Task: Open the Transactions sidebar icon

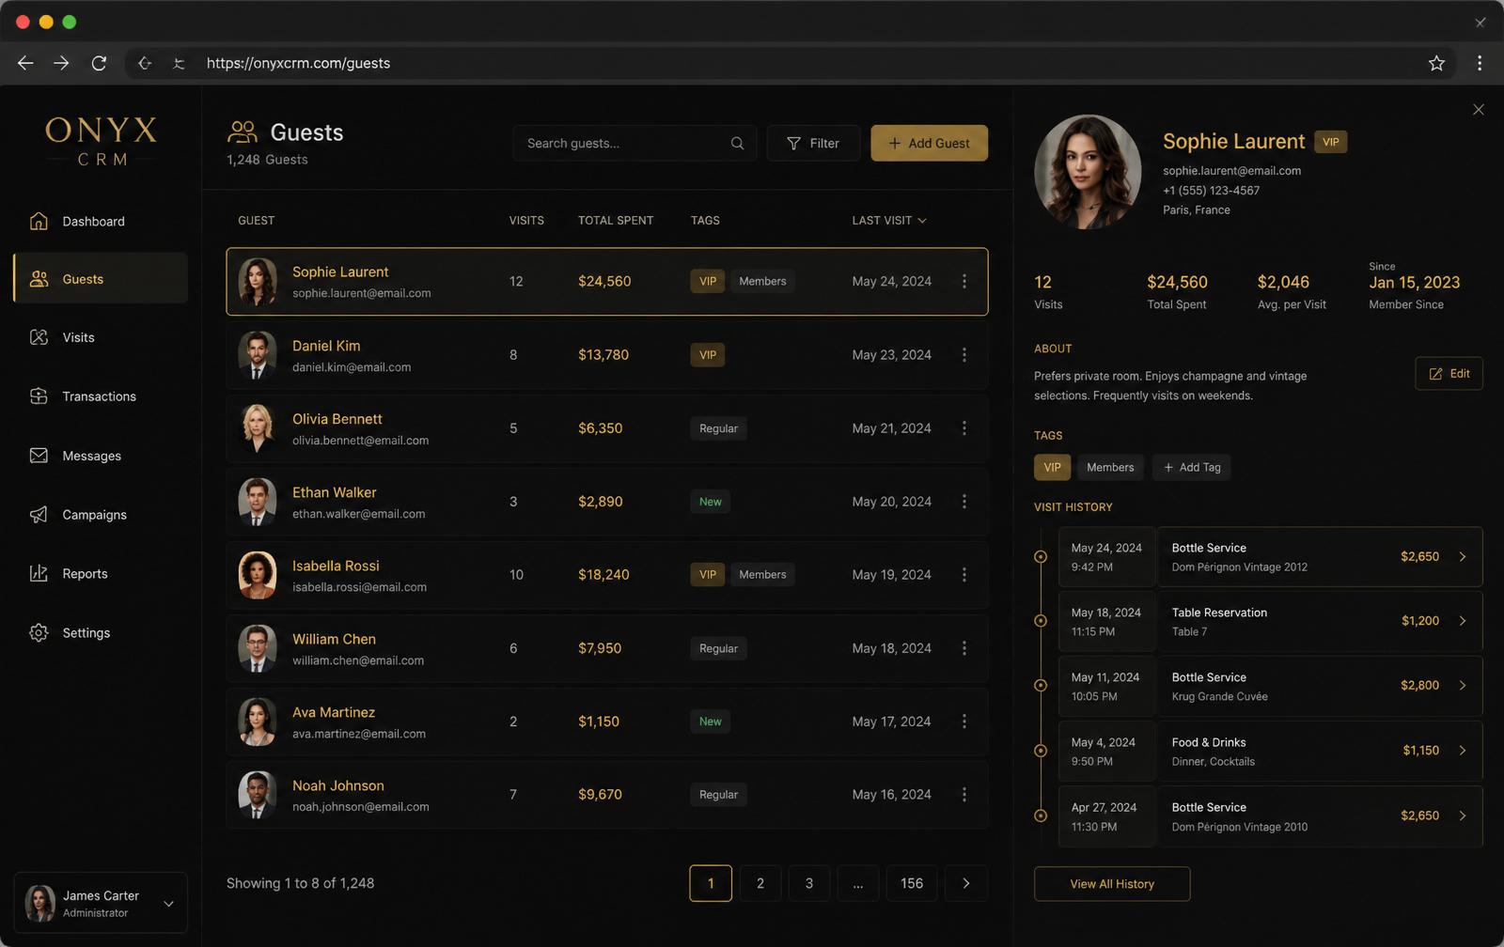Action: 39,396
